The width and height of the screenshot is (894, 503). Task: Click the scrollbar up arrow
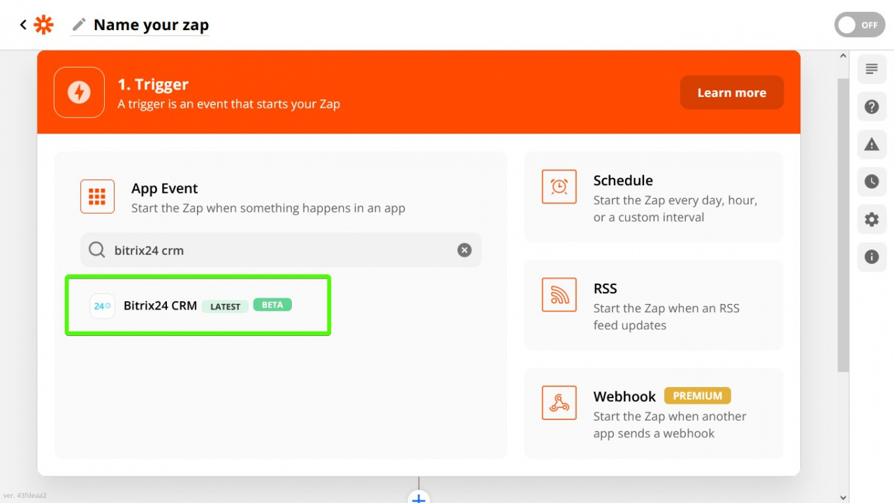point(843,56)
